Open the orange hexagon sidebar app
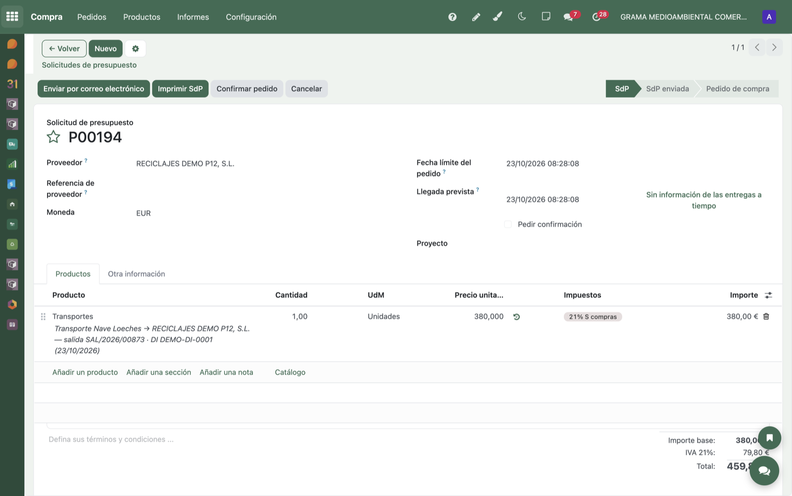The image size is (792, 496). (12, 304)
